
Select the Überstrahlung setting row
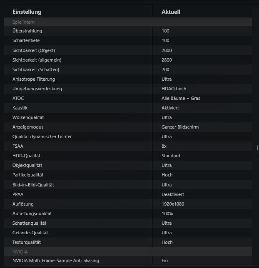pos(128,31)
